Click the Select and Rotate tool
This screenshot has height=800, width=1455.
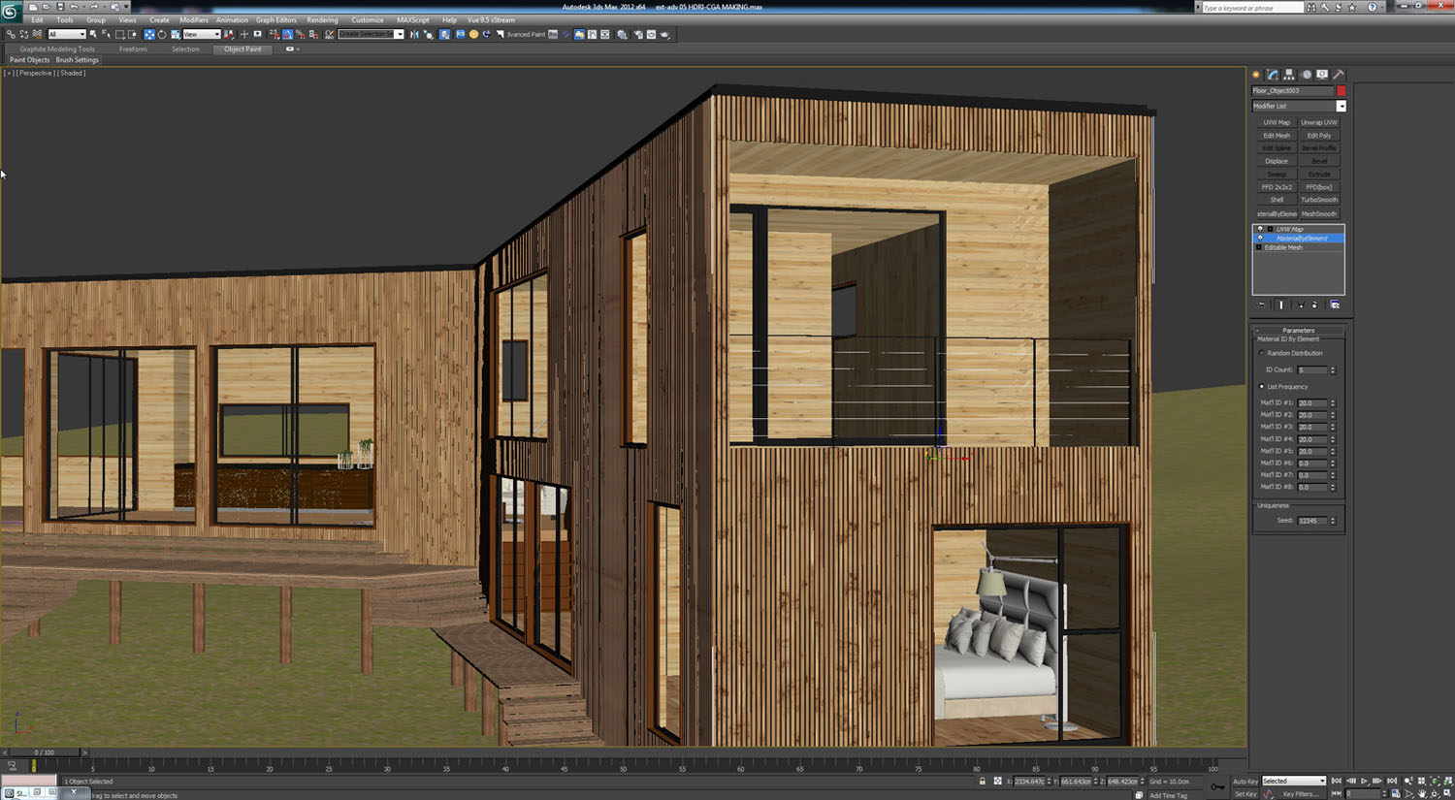click(162, 35)
